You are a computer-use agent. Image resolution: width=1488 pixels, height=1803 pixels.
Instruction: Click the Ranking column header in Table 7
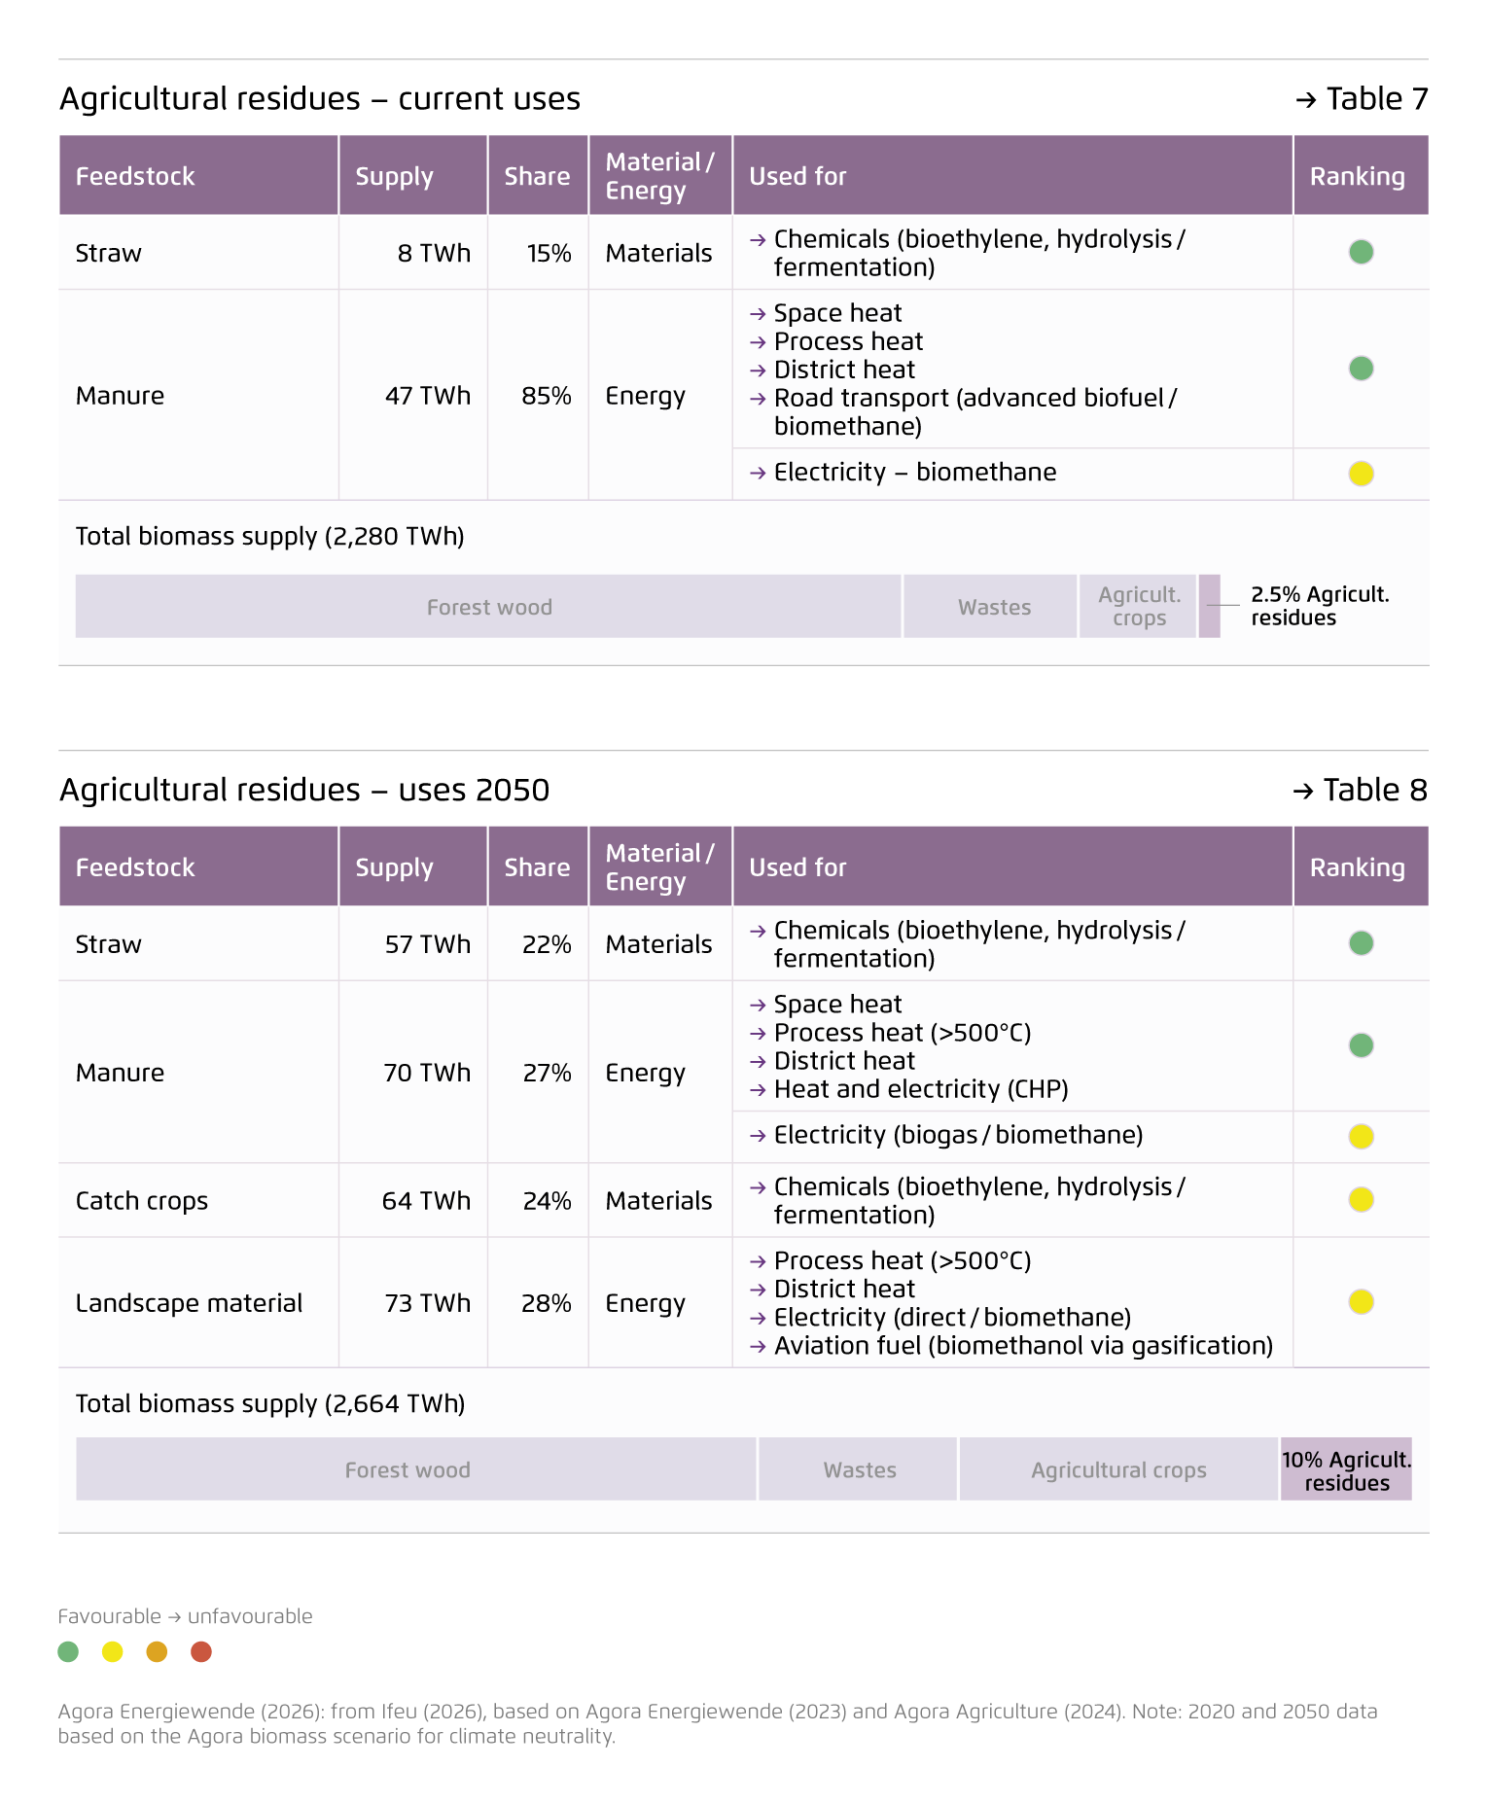pyautogui.click(x=1362, y=176)
